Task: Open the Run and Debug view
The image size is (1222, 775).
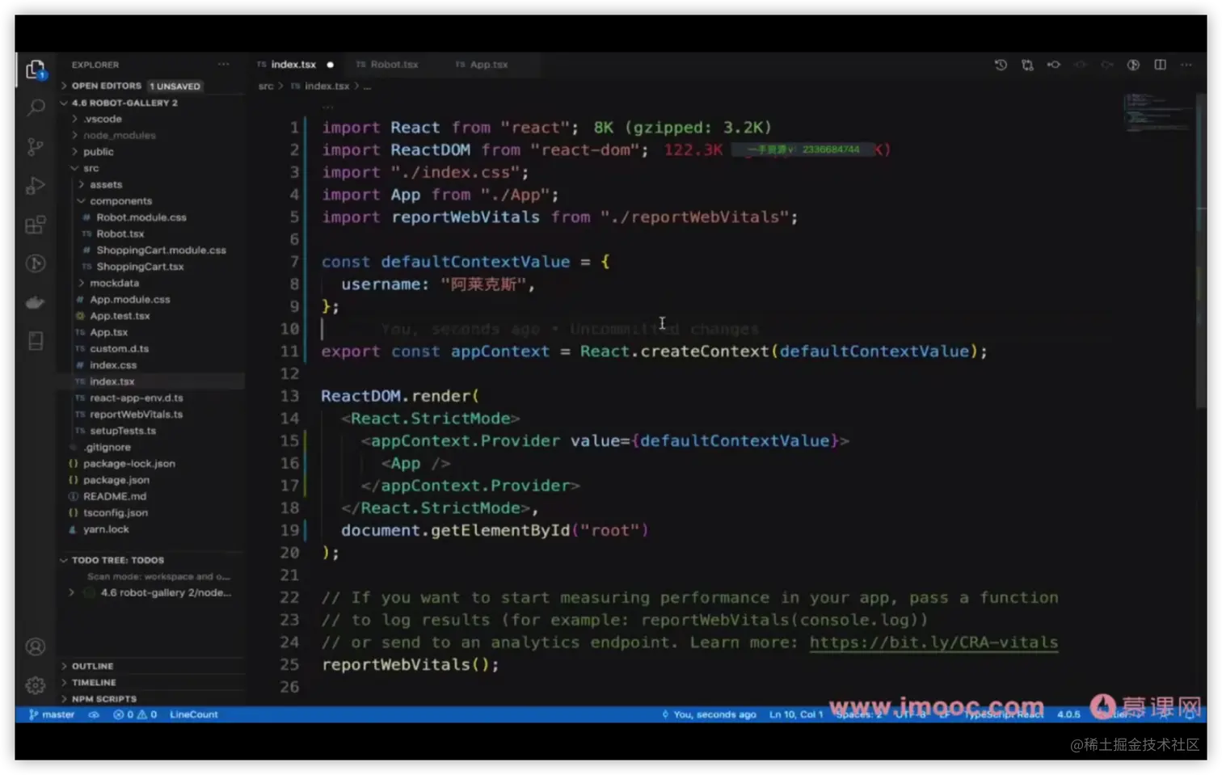Action: click(35, 185)
